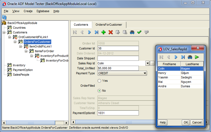Click OK in the LOV_SalesRepId dialog
The height and width of the screenshot is (132, 211).
tap(186, 122)
